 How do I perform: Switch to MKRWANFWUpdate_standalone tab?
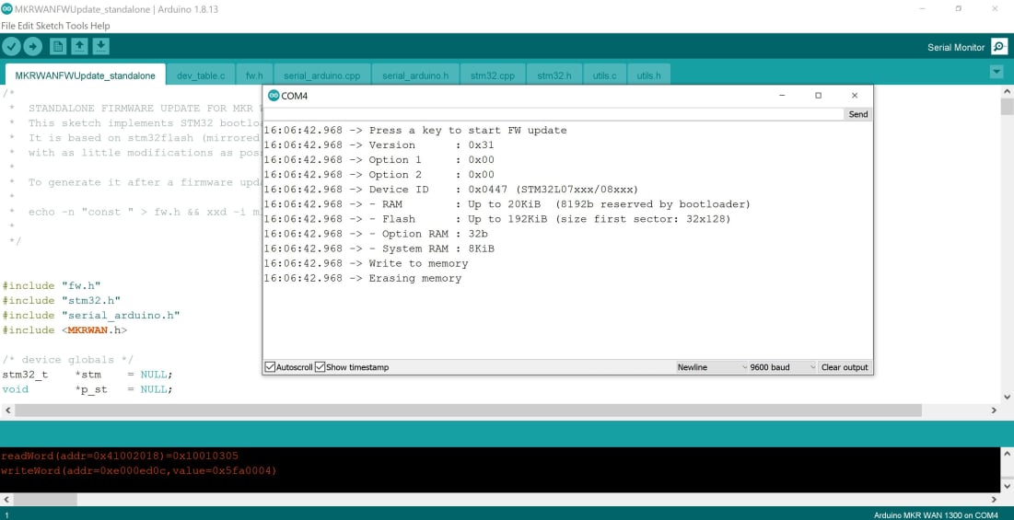click(x=86, y=75)
